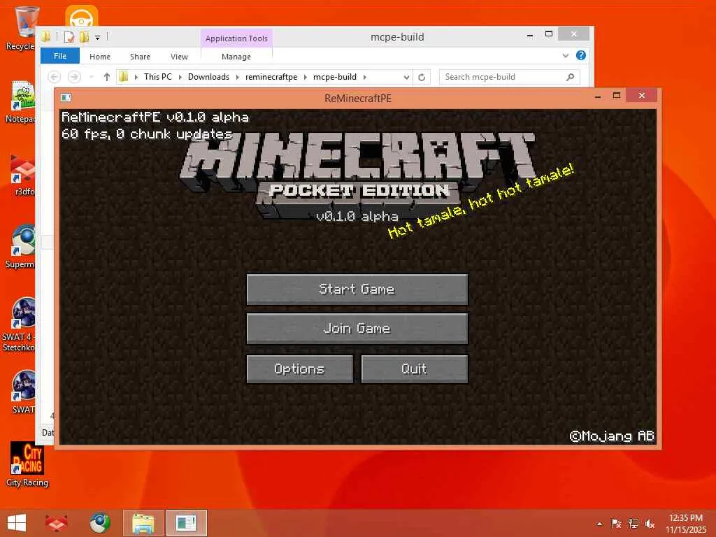
Task: Click 'Downloads' in address path
Action: point(208,77)
